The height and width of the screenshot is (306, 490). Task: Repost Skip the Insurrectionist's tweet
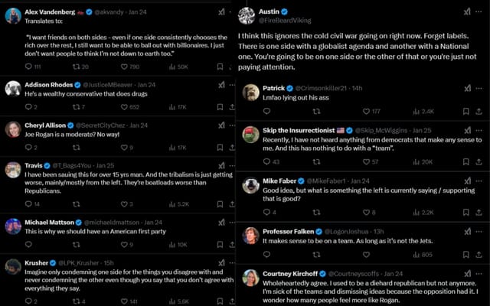coord(315,162)
